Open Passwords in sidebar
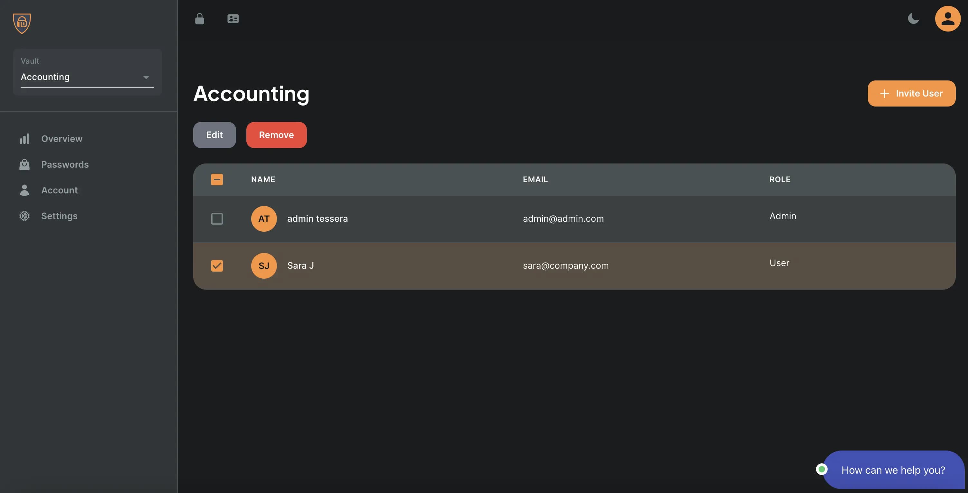The image size is (968, 493). coord(65,164)
